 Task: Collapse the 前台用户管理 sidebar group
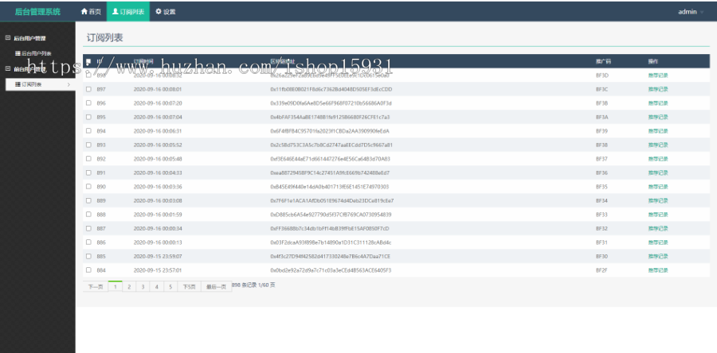[x=8, y=69]
